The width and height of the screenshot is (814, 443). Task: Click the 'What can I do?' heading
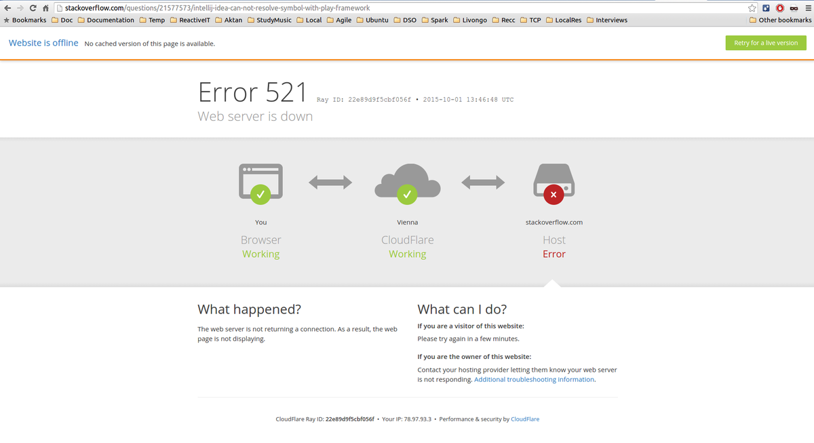click(462, 309)
